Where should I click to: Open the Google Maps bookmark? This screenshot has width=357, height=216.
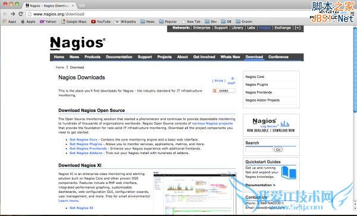[x=74, y=21]
